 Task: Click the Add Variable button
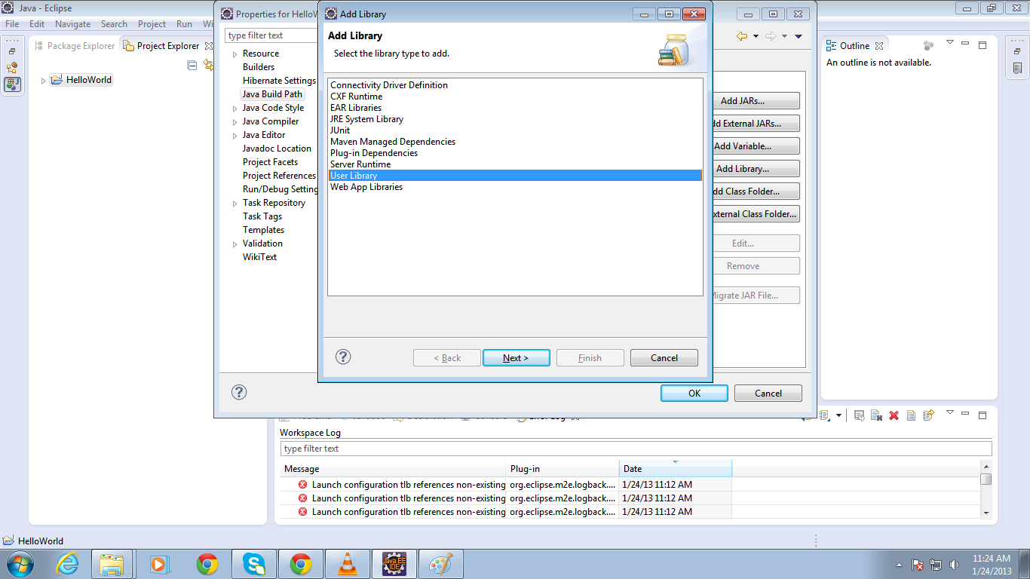point(743,146)
